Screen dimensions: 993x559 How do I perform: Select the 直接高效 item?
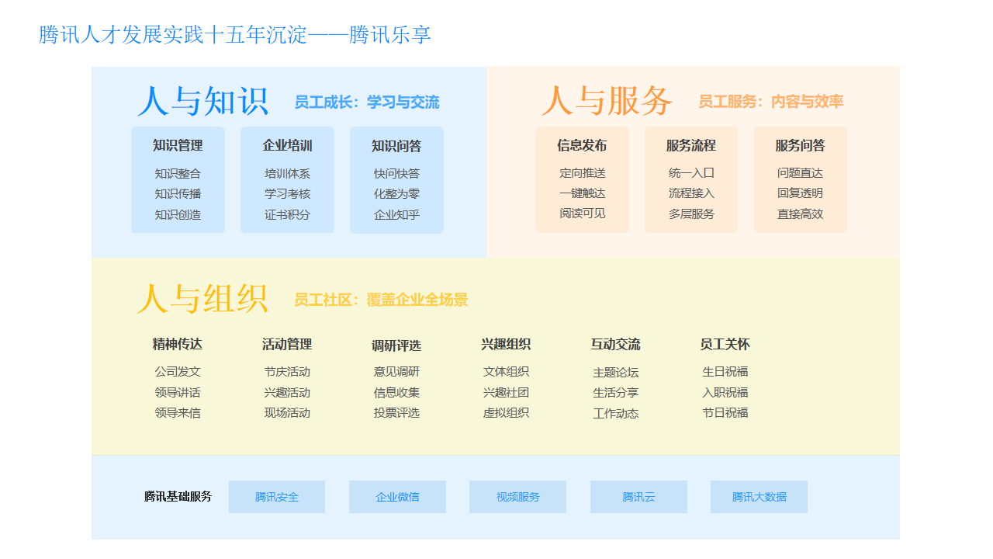pyautogui.click(x=800, y=214)
